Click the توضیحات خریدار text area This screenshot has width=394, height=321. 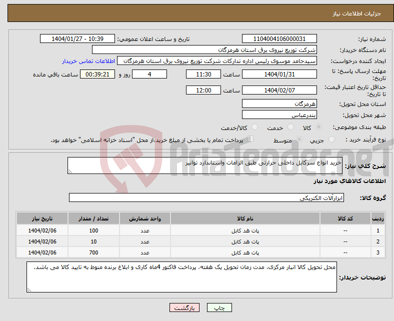click(181, 277)
